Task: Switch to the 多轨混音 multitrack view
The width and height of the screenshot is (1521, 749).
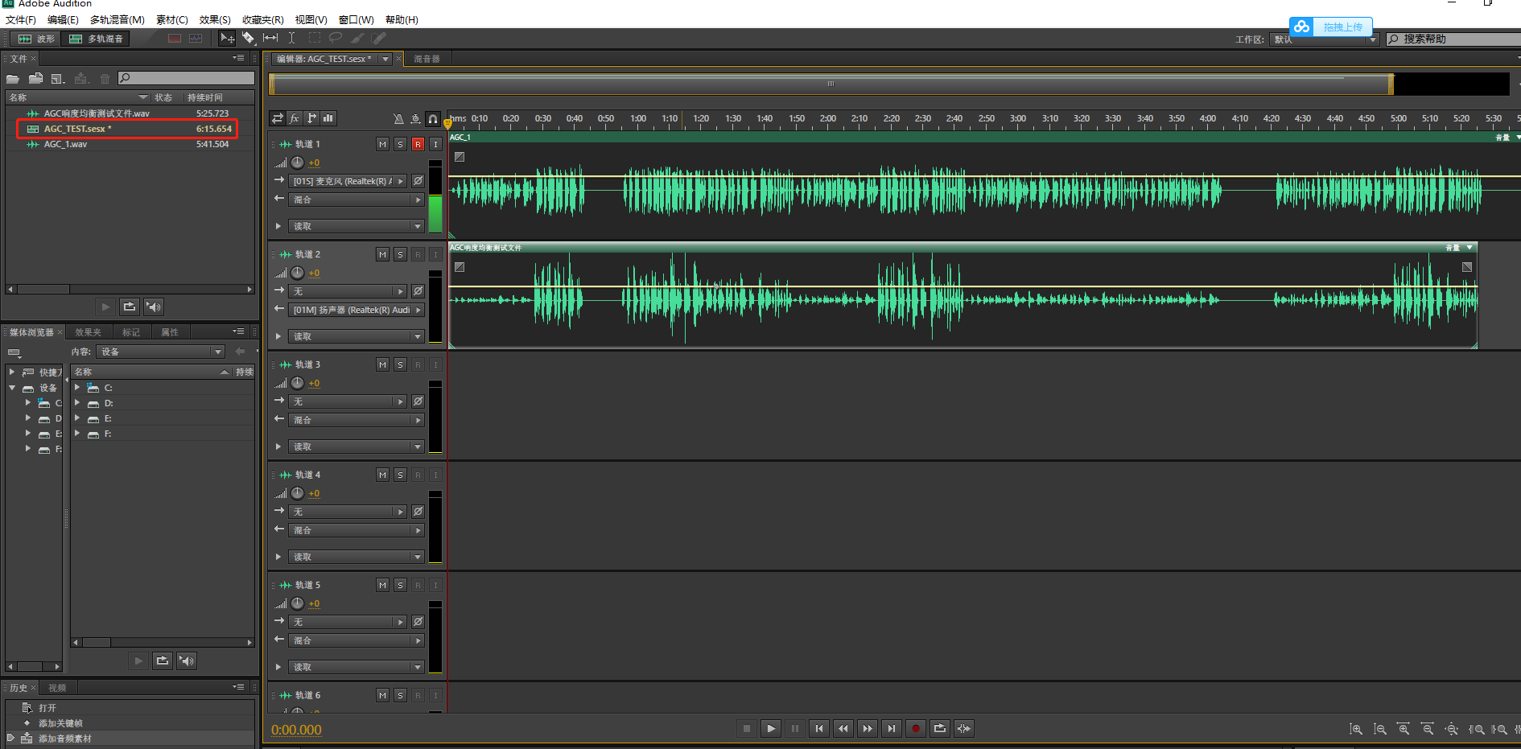Action: (97, 39)
